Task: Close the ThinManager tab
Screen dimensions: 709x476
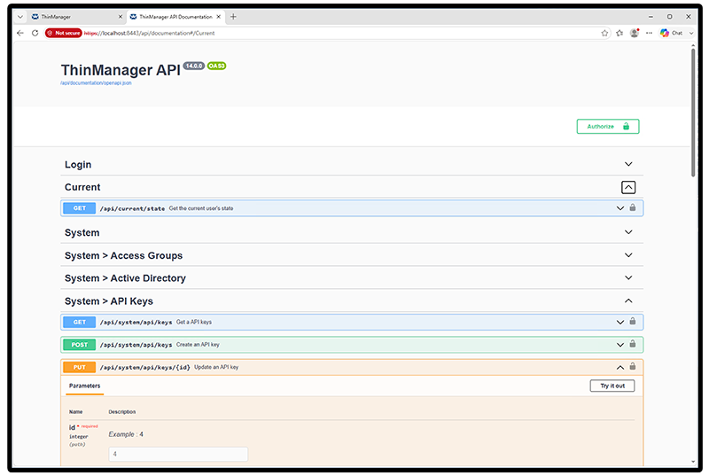Action: pos(121,17)
